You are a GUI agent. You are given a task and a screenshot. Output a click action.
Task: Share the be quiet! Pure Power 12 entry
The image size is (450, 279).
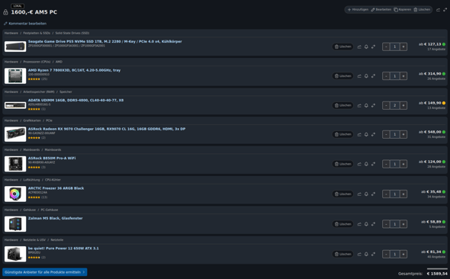point(359,254)
